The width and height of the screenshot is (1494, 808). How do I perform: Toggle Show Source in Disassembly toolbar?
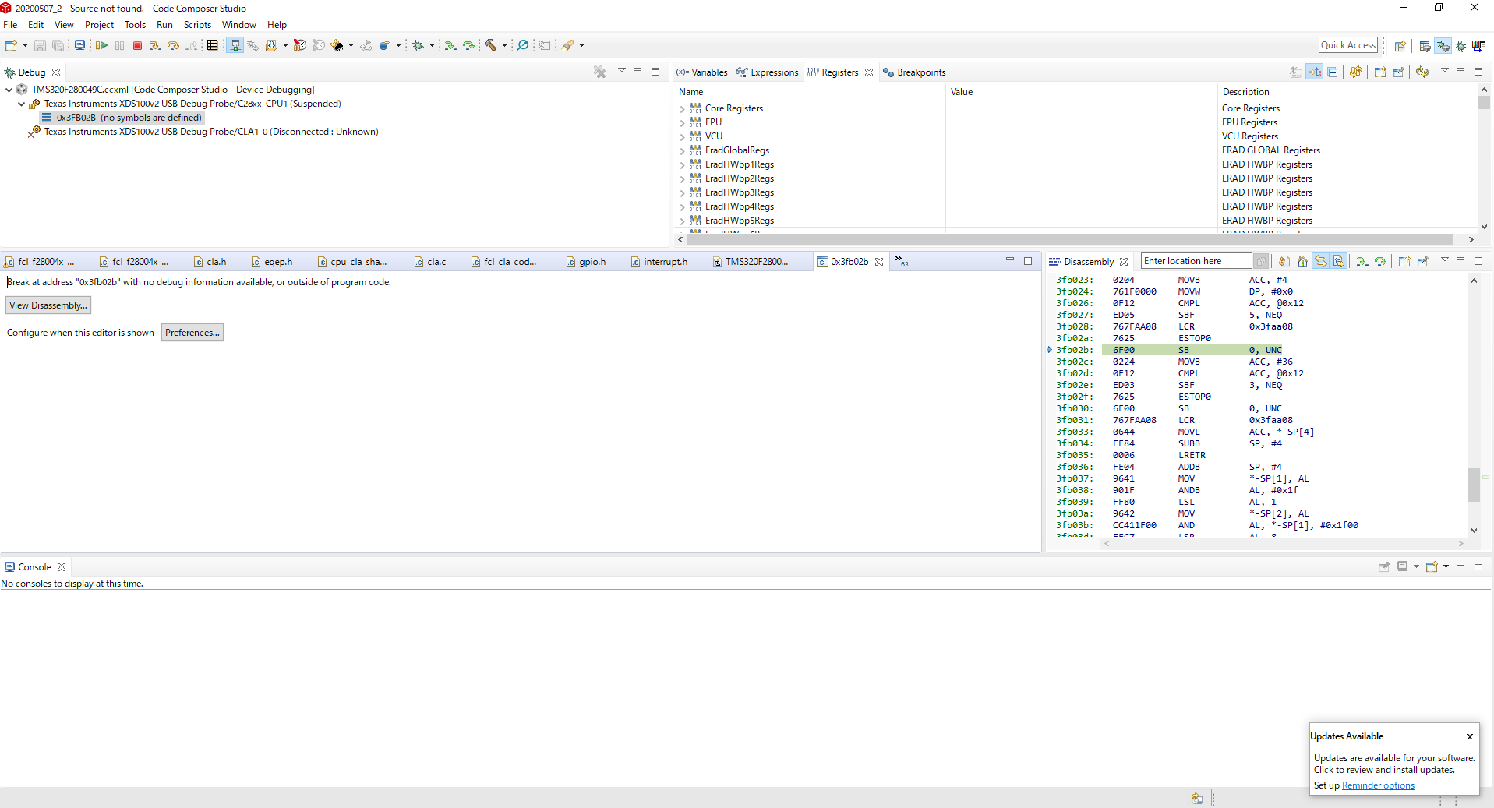[x=1339, y=262]
